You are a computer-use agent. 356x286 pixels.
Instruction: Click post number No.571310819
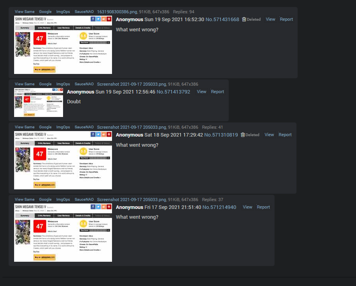221,135
